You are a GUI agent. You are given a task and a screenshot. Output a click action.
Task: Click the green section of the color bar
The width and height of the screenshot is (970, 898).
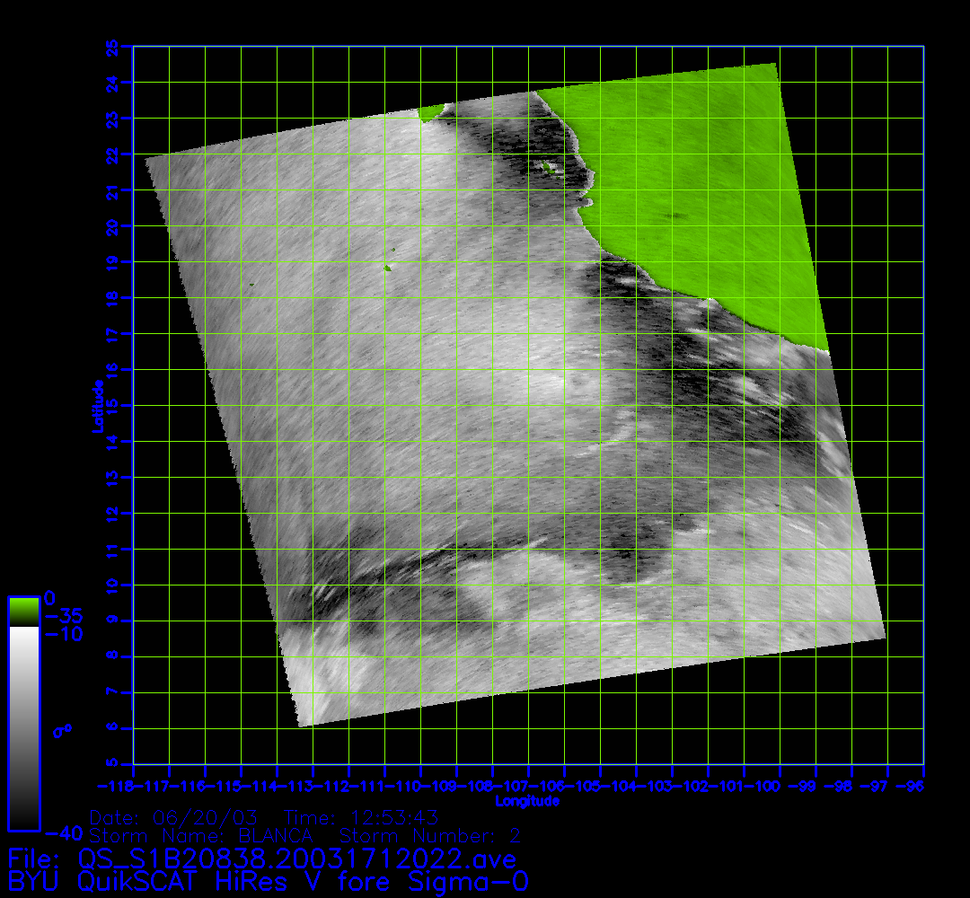[x=23, y=612]
